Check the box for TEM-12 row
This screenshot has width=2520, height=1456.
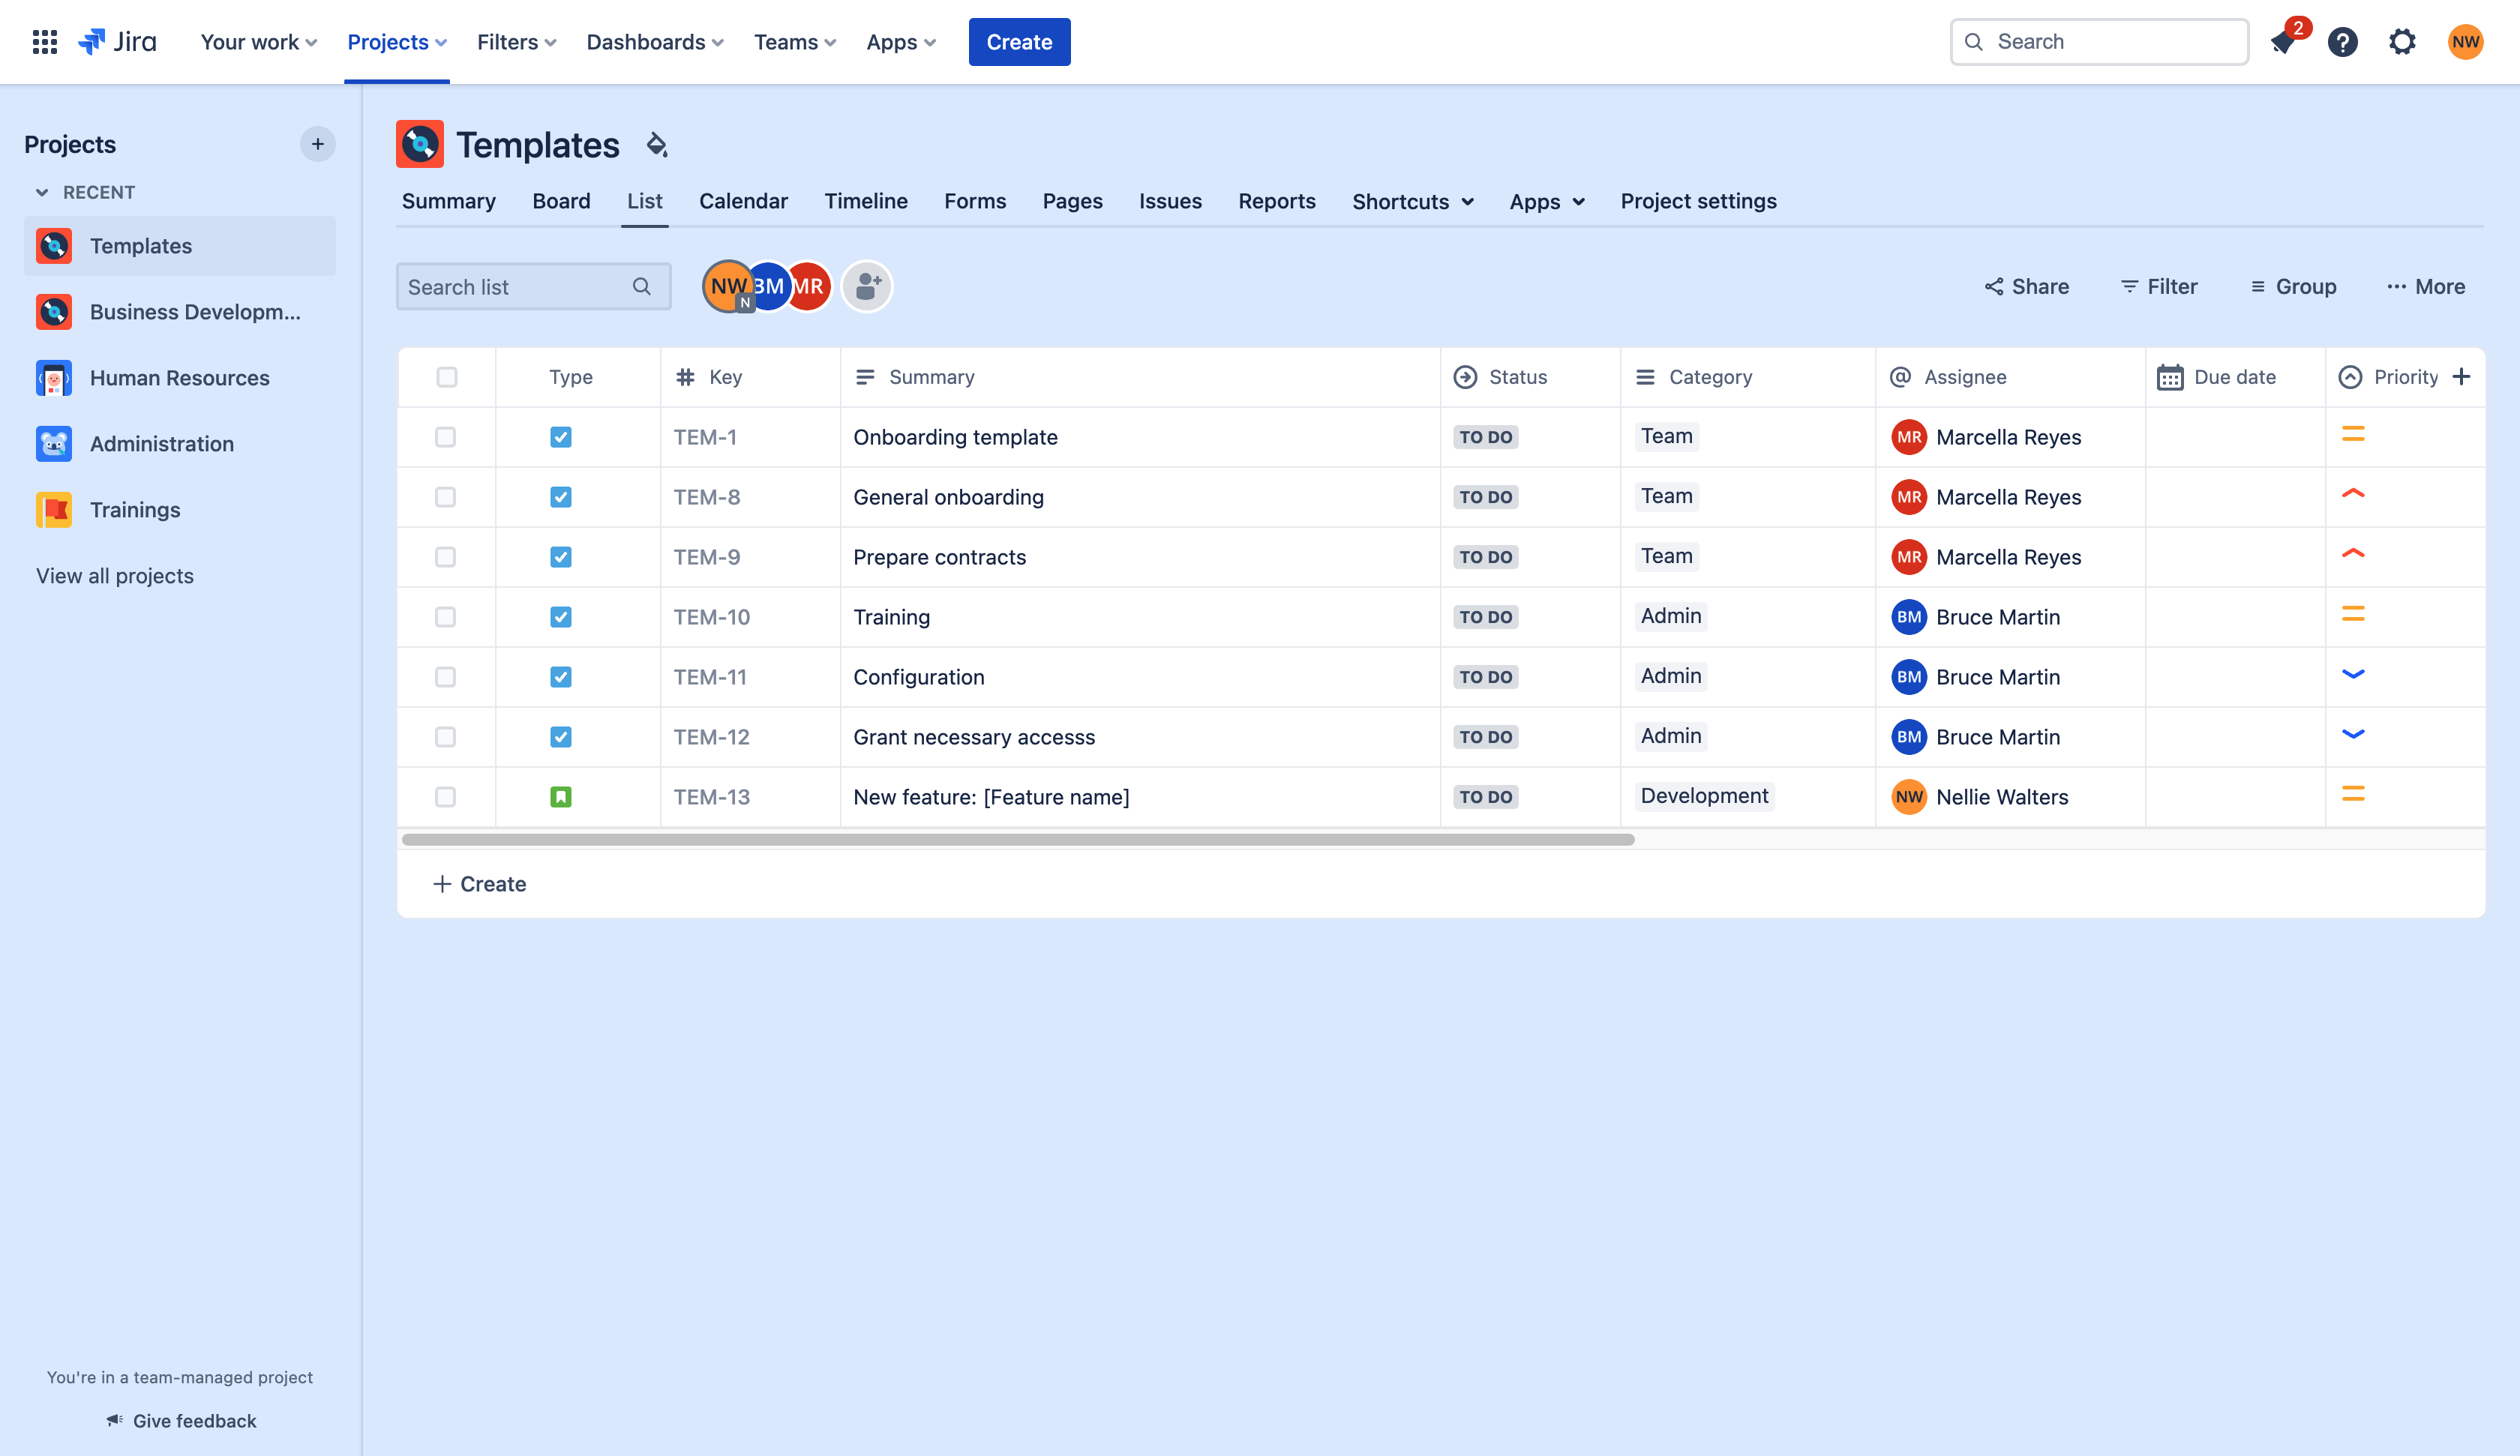click(x=446, y=737)
